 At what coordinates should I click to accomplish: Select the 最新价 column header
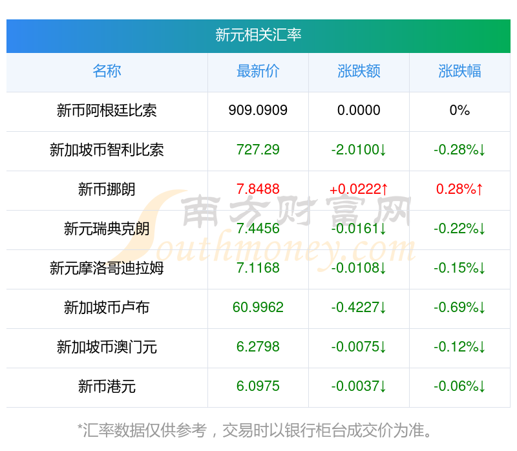coord(258,71)
